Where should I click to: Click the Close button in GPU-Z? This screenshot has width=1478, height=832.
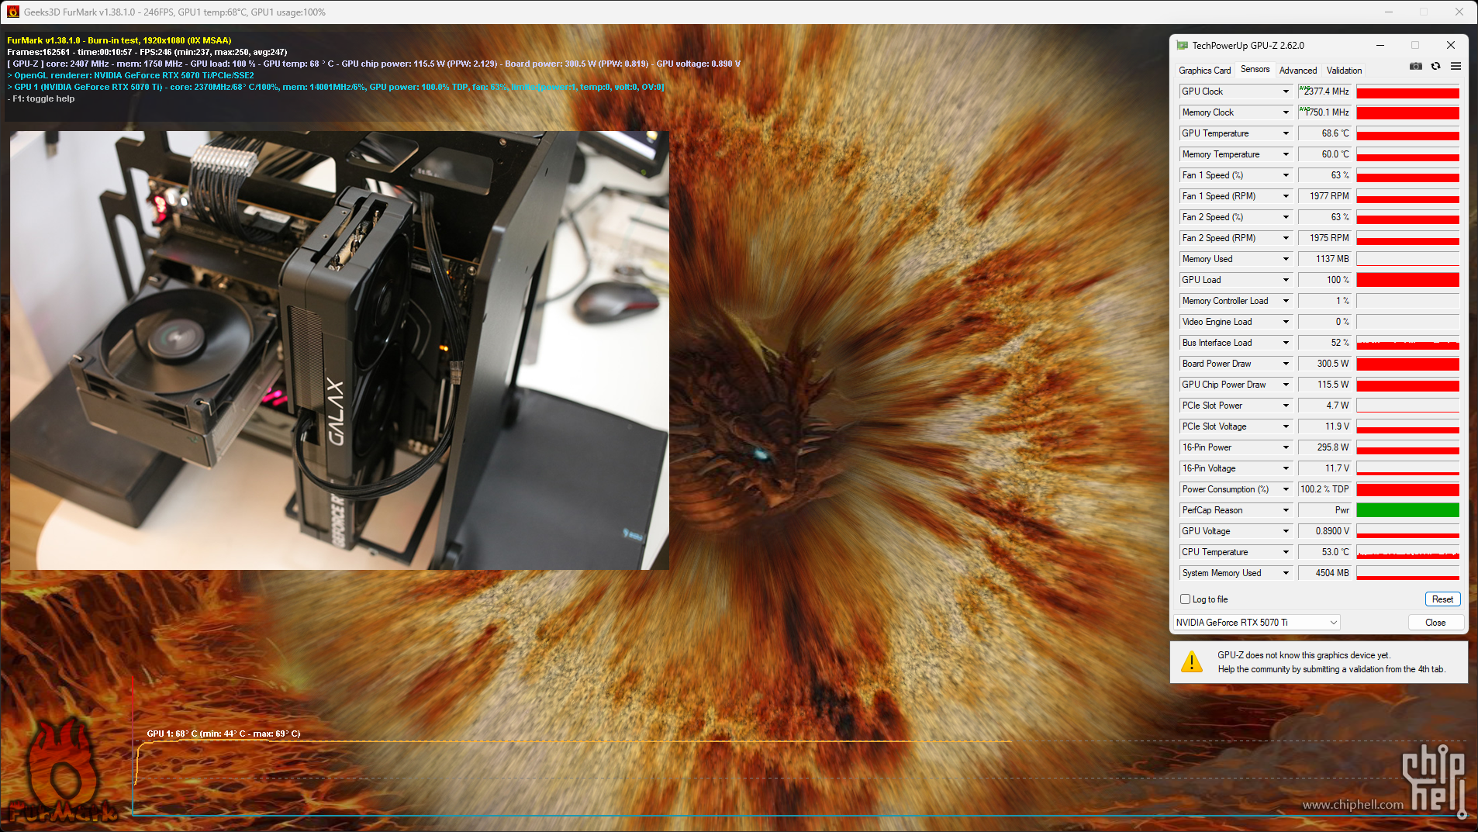1435,623
